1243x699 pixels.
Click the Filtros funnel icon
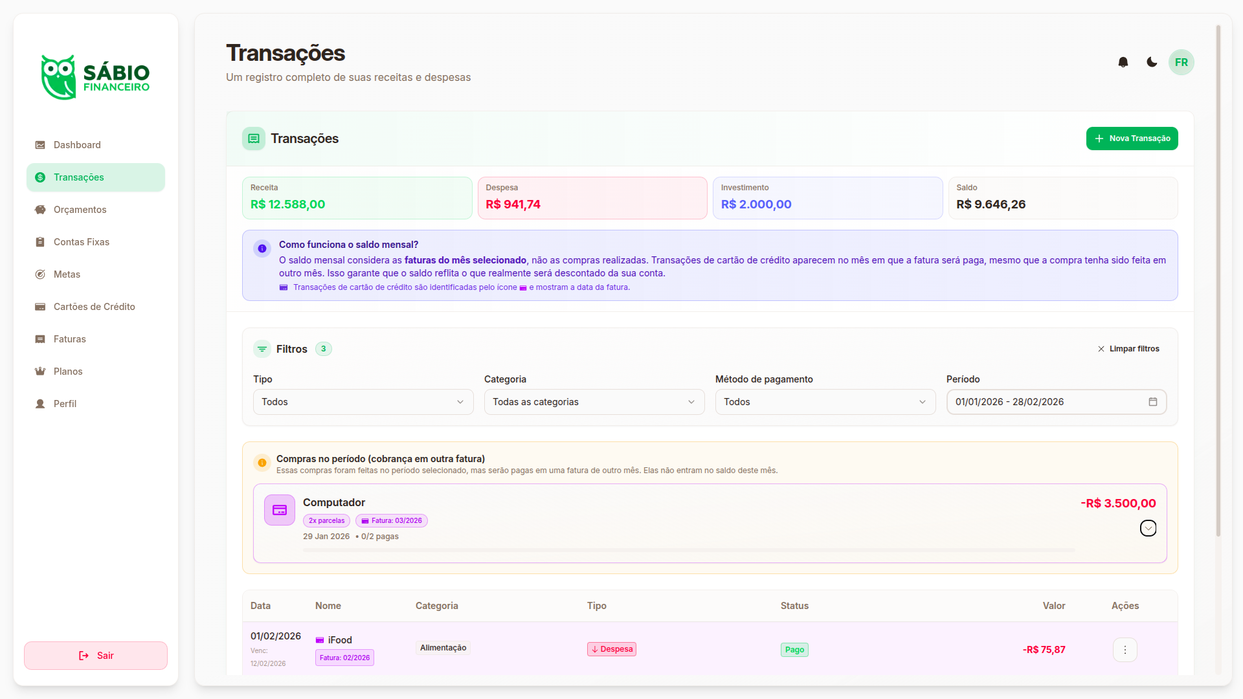262,349
